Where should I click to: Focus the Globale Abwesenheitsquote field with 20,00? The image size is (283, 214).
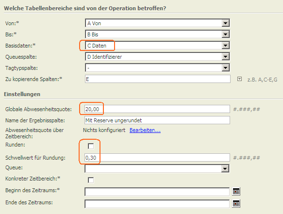click(x=157, y=109)
